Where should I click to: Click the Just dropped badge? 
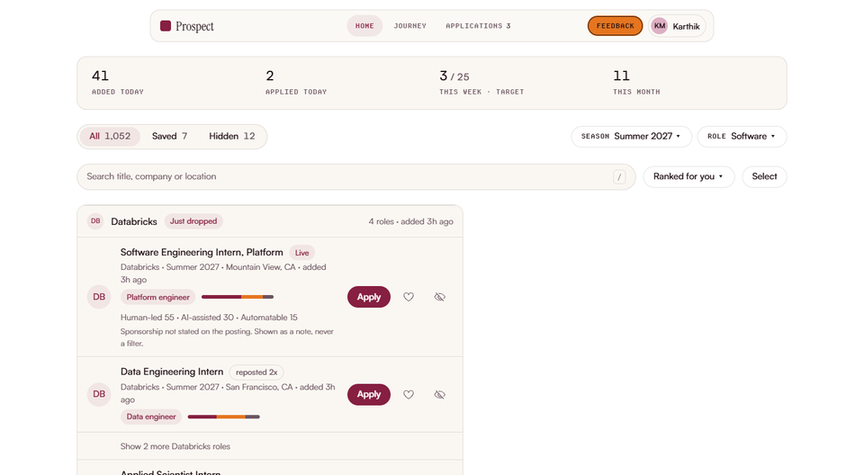click(x=193, y=221)
